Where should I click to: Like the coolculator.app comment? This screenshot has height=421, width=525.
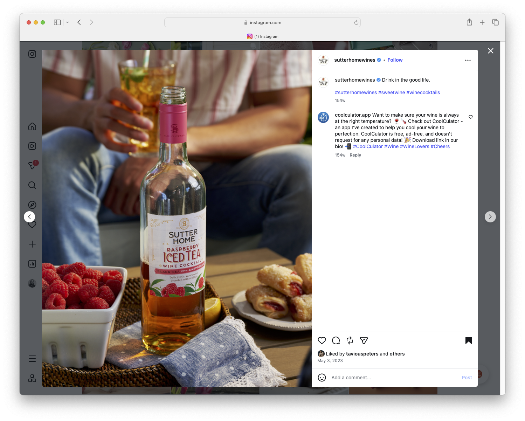(x=471, y=117)
